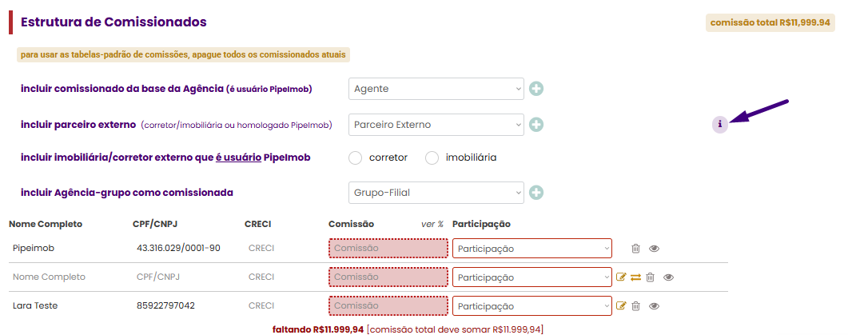Click the 'ver %' link

432,224
